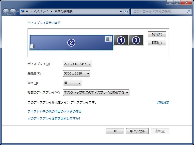
Task: Minimize the window
Action: tap(170, 3)
